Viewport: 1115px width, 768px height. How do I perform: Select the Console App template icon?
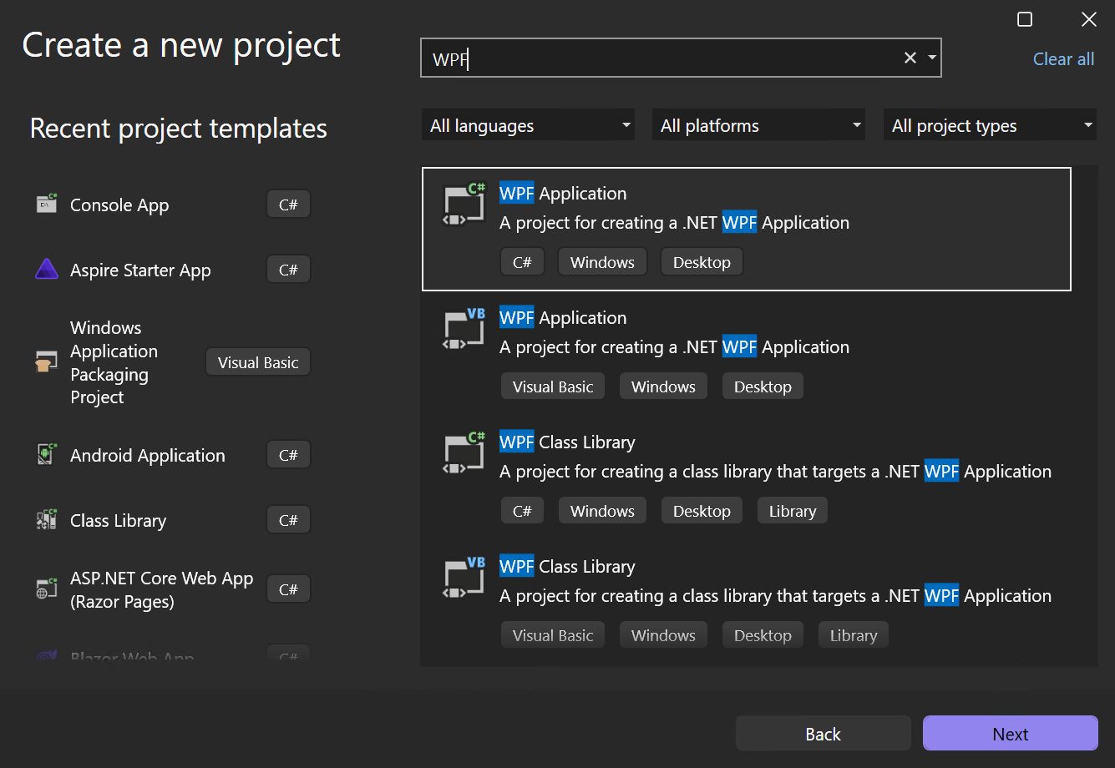tap(47, 204)
